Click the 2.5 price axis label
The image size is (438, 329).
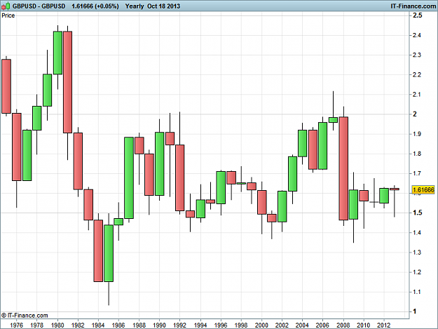418,15
